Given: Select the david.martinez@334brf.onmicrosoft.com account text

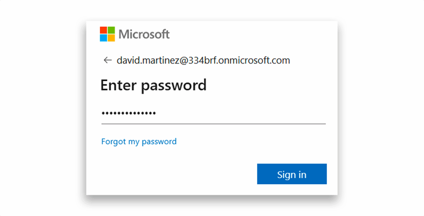Looking at the screenshot, I should pos(203,60).
